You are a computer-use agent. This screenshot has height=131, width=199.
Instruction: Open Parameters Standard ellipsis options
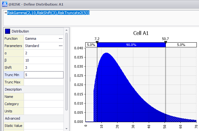(60, 46)
